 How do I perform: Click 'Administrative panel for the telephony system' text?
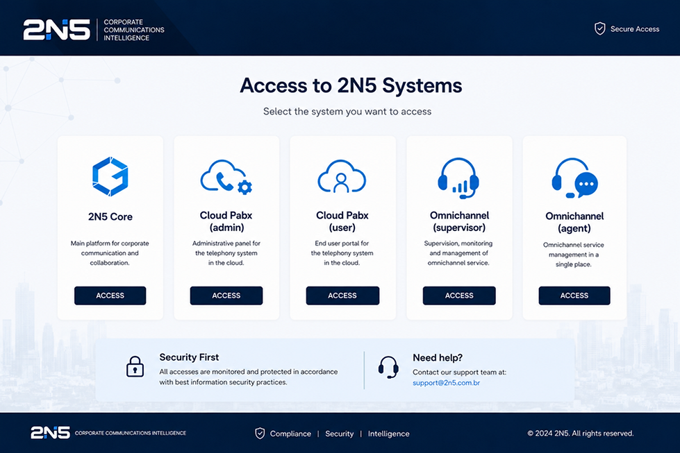pos(226,253)
